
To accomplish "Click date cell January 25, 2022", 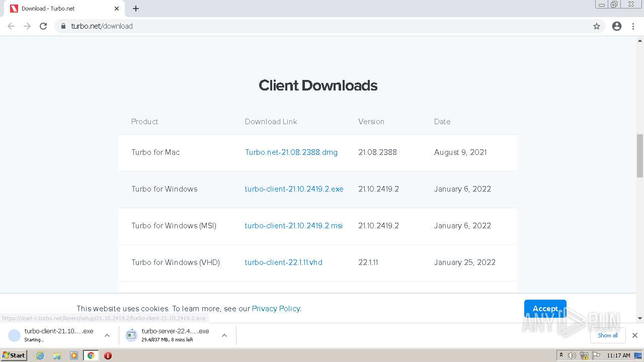I will pyautogui.click(x=465, y=262).
